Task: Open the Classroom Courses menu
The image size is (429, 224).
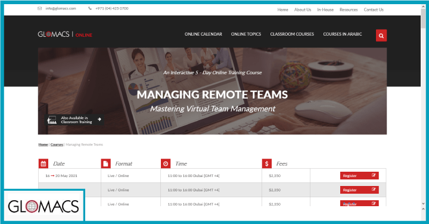Action: [x=292, y=34]
